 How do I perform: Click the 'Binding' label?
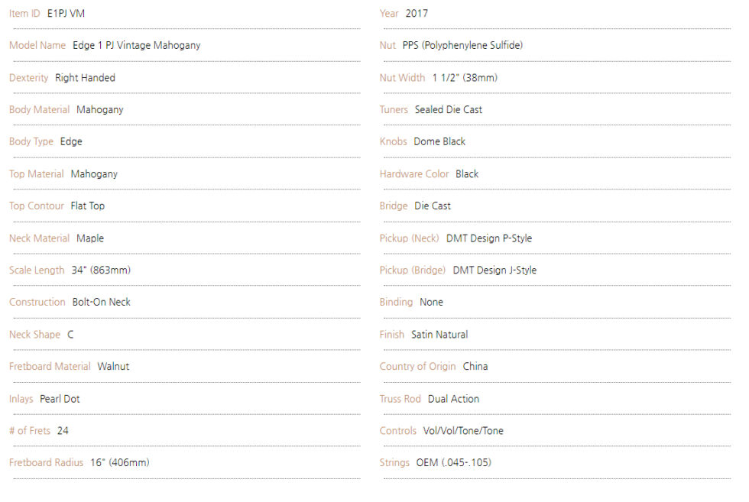coord(396,303)
